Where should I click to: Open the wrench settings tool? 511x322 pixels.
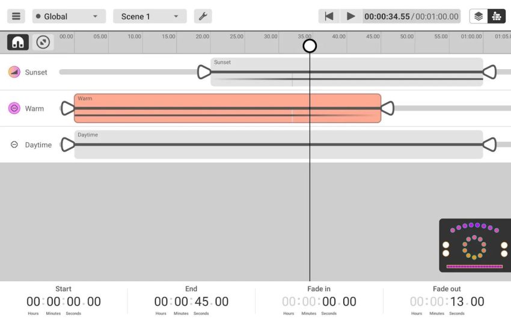pos(203,16)
